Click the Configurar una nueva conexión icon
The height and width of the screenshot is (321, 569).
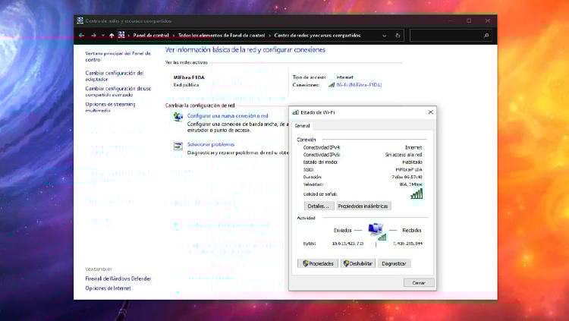178,117
